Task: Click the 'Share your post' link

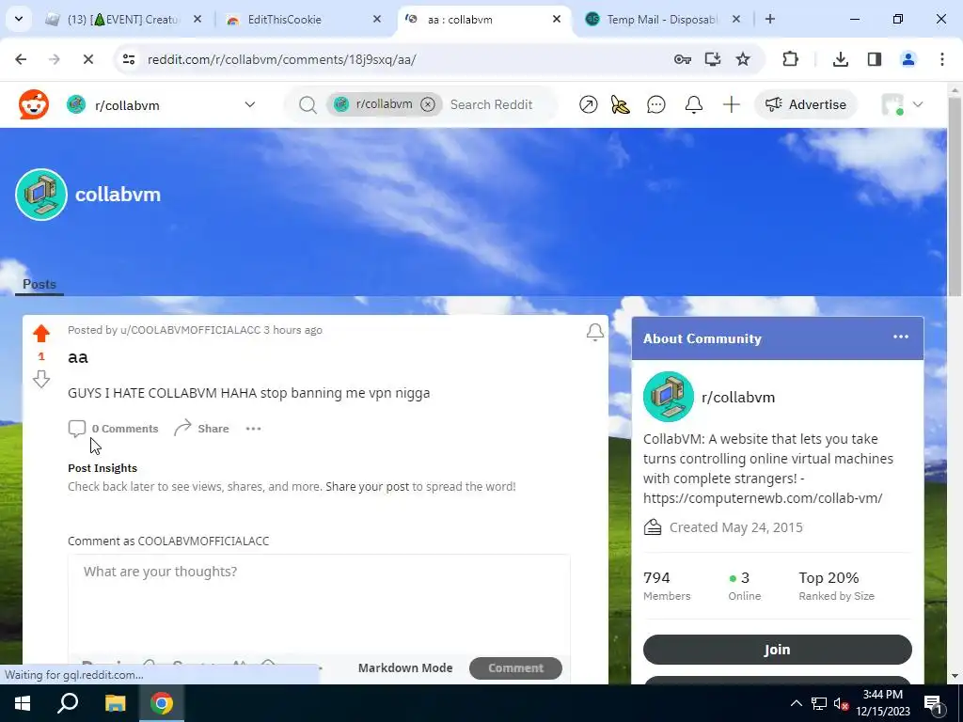Action: pos(368,486)
